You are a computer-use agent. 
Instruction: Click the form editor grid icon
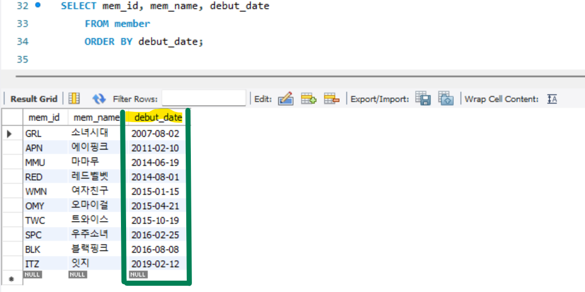pos(74,99)
